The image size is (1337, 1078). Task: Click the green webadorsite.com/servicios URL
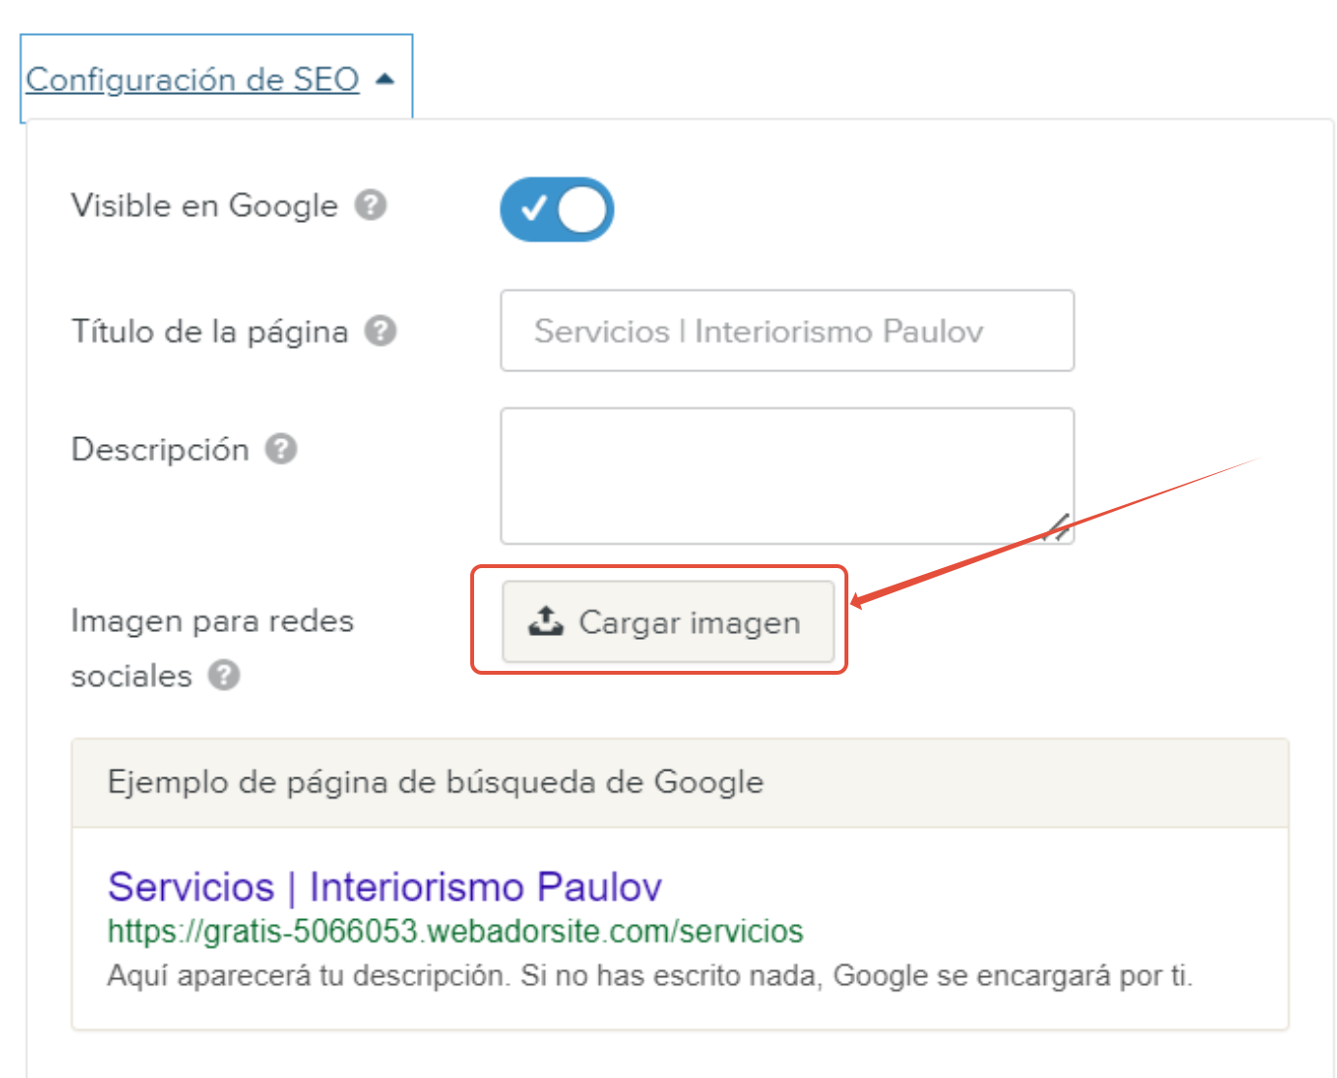[x=456, y=932]
